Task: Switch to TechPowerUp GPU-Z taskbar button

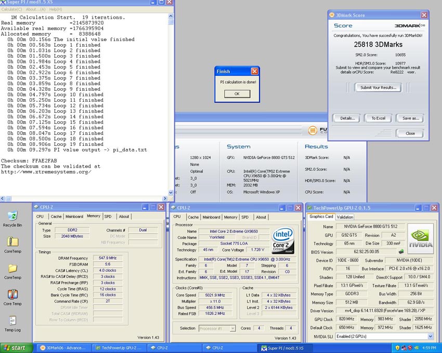Action: tap(120, 348)
